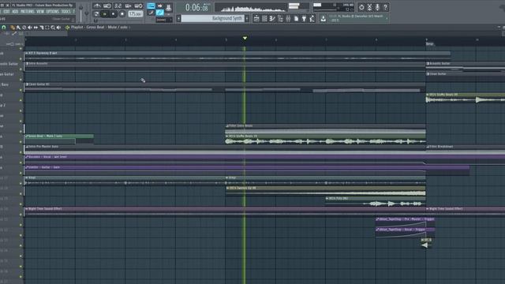Open the green magnet snap options in Playlist

tap(3, 28)
